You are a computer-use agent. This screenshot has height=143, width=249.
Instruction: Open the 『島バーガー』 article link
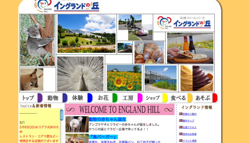click(x=103, y=137)
